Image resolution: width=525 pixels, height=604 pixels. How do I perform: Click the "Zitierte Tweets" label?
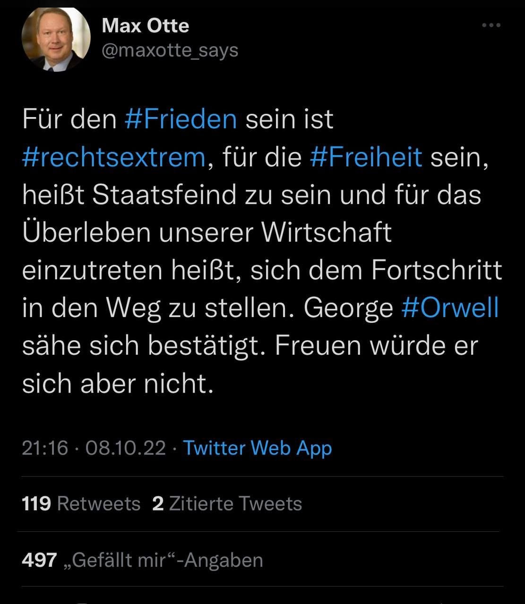pyautogui.click(x=235, y=503)
